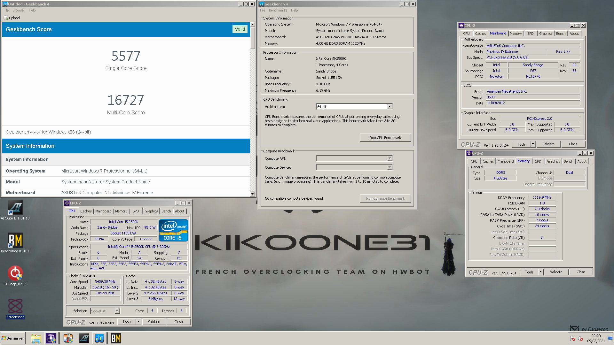Screen dimensions: 614x345
Task: Click the BIOS Version 3603 field
Action: pos(533,97)
